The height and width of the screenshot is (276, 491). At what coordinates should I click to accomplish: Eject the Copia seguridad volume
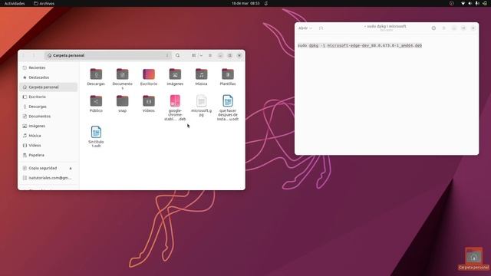(71, 169)
